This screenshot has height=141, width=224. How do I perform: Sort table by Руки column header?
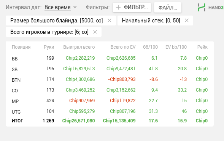49,47
